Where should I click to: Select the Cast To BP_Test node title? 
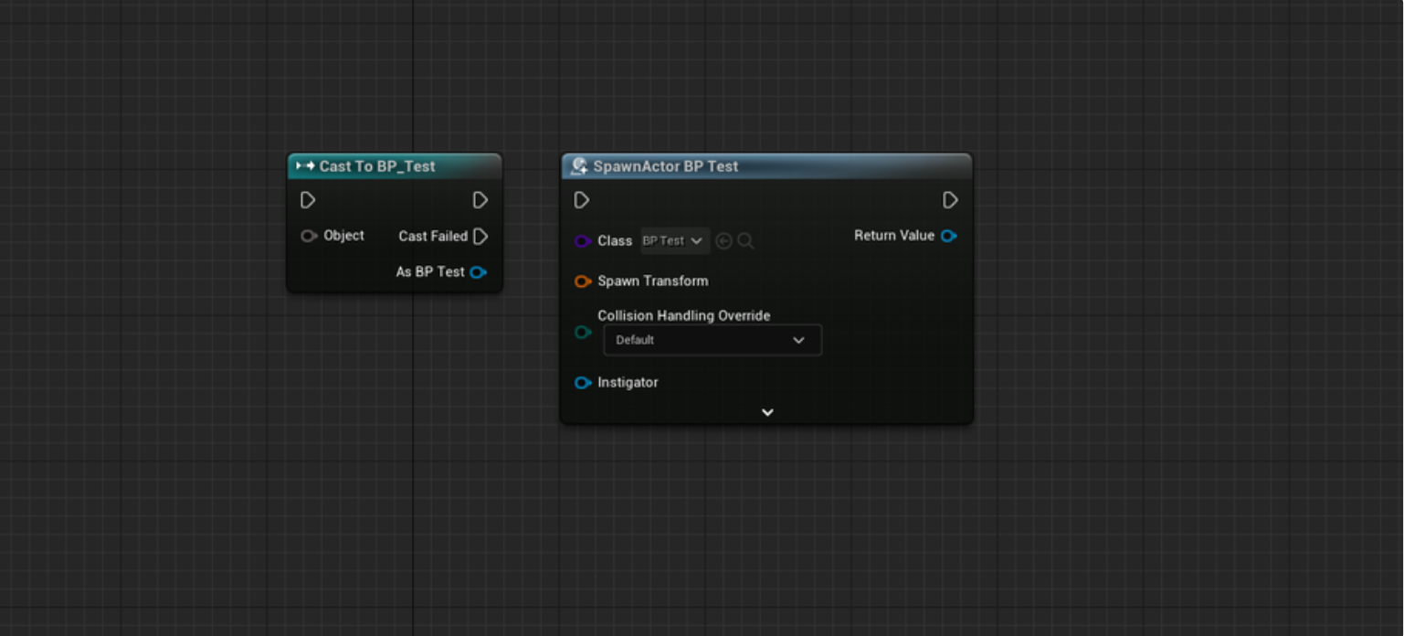pos(377,166)
